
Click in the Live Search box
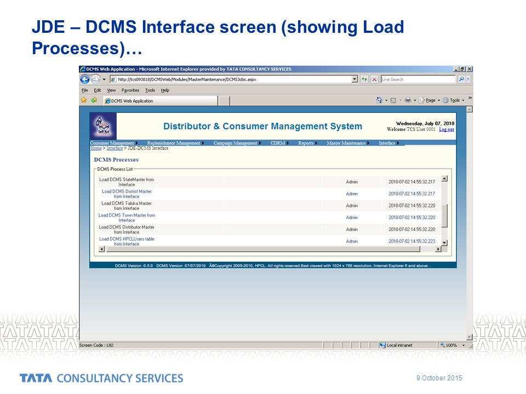(x=418, y=79)
